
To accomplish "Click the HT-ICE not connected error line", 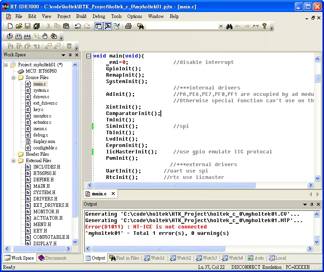I will 146,227.
